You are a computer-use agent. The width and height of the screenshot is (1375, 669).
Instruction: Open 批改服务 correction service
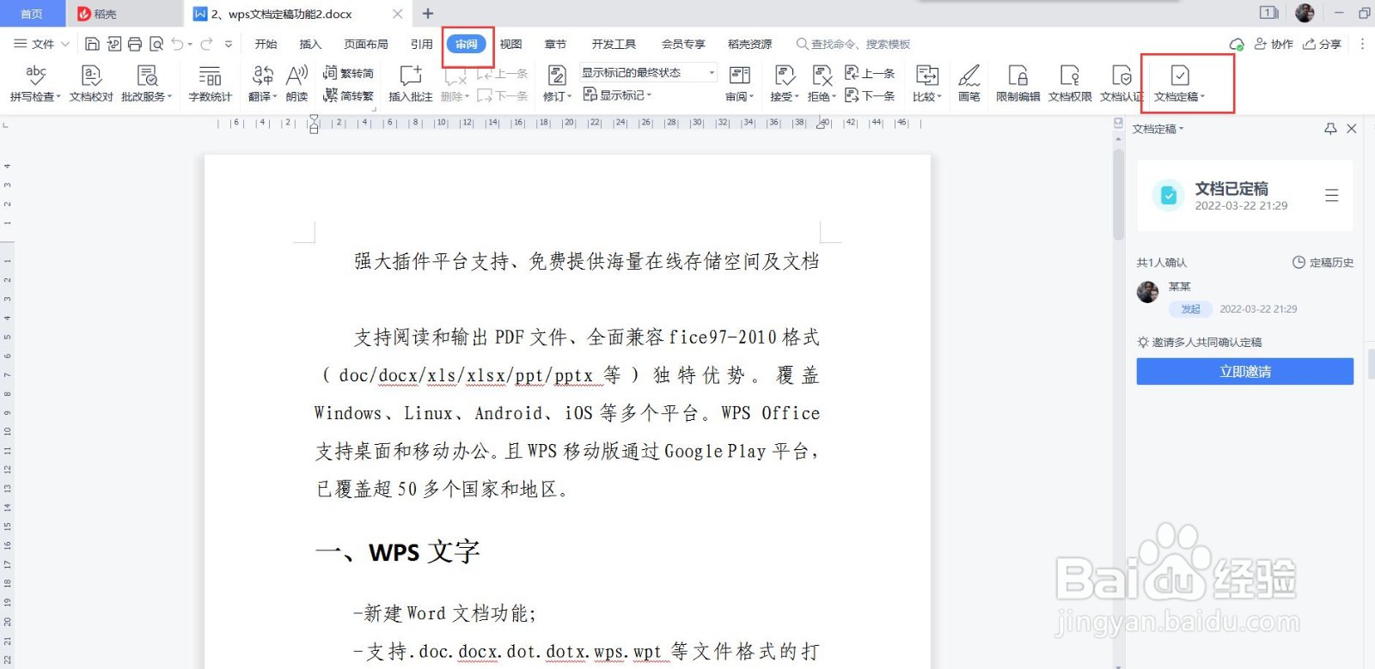pos(146,84)
